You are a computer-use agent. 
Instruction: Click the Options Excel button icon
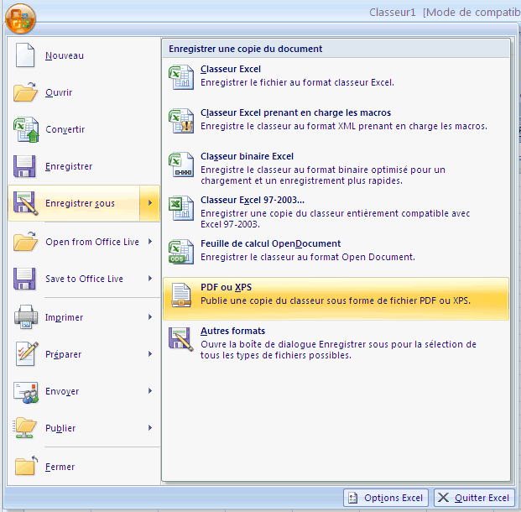pyautogui.click(x=352, y=498)
